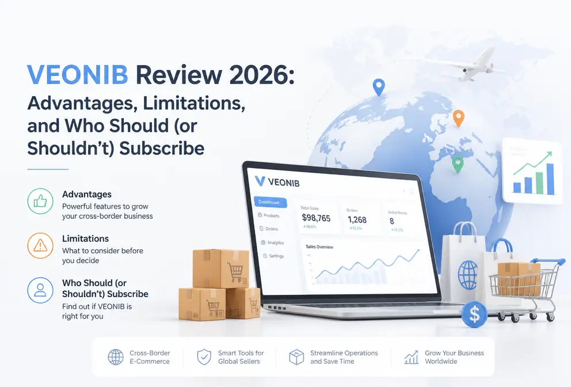Click the blue dollar coin icon
This screenshot has width=571, height=387.
(474, 314)
